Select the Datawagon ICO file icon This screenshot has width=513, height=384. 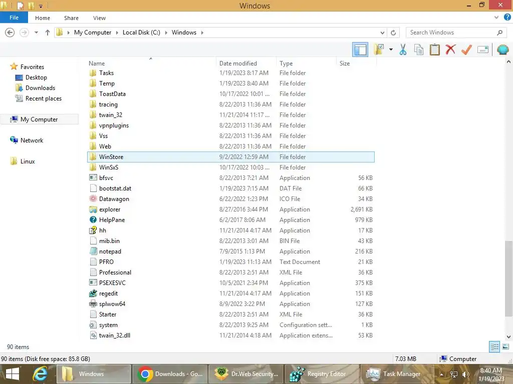click(x=93, y=199)
